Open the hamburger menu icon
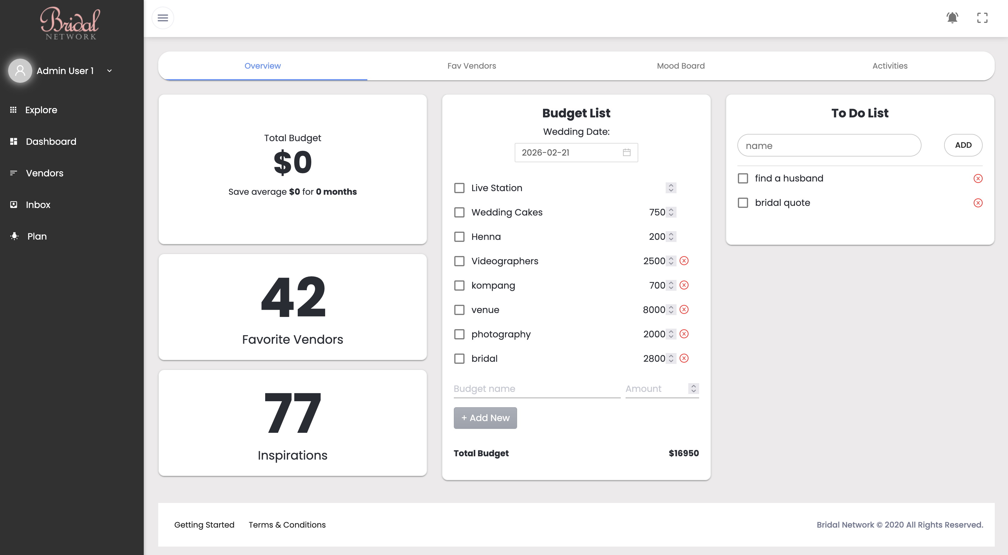 click(163, 18)
